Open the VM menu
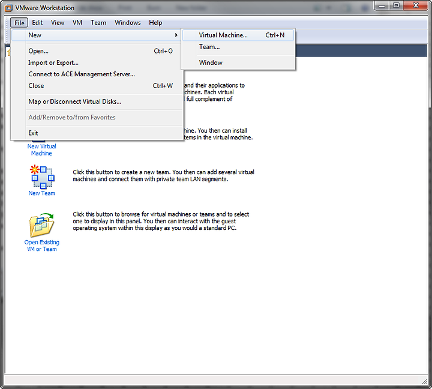Viewport: 432px width, 389px height. click(x=77, y=23)
